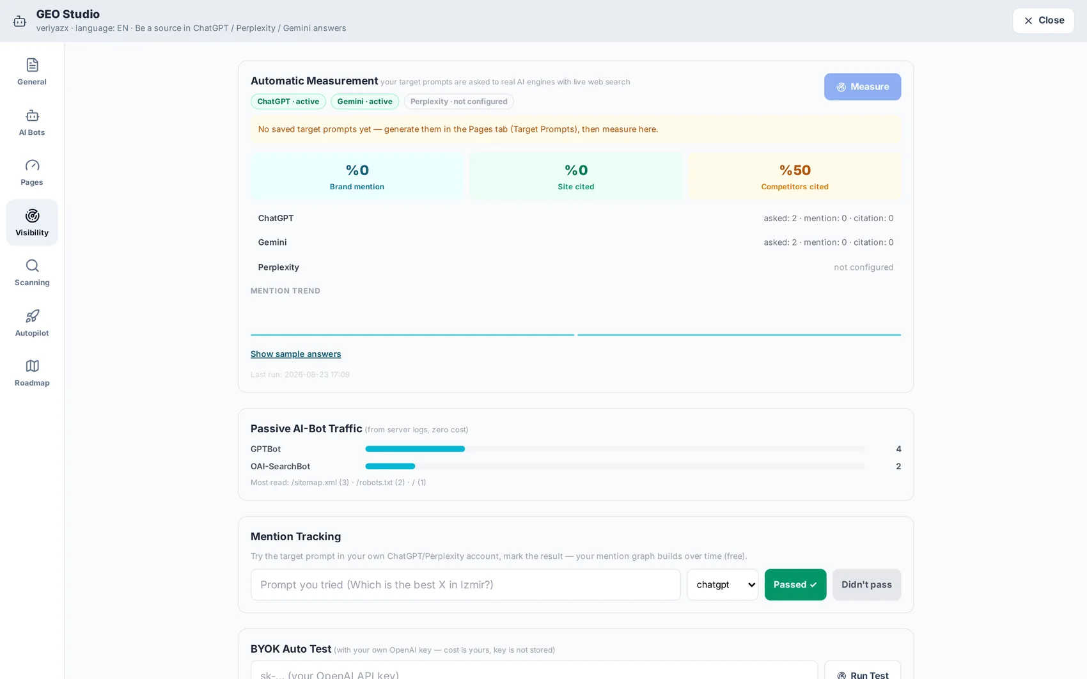
Task: Click the ChatGPT · active badge
Action: point(288,102)
